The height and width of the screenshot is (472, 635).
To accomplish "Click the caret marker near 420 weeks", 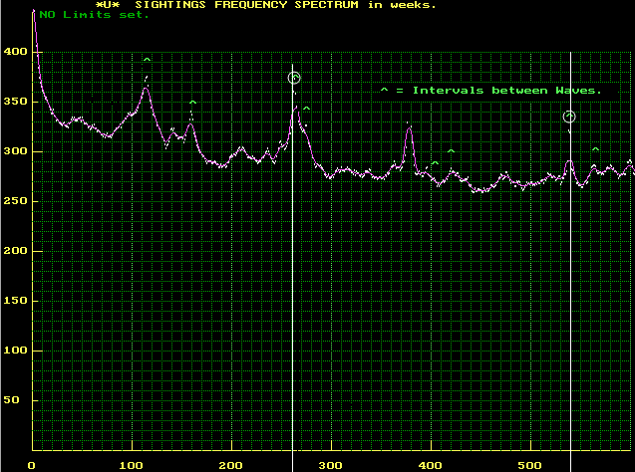I will tap(452, 151).
